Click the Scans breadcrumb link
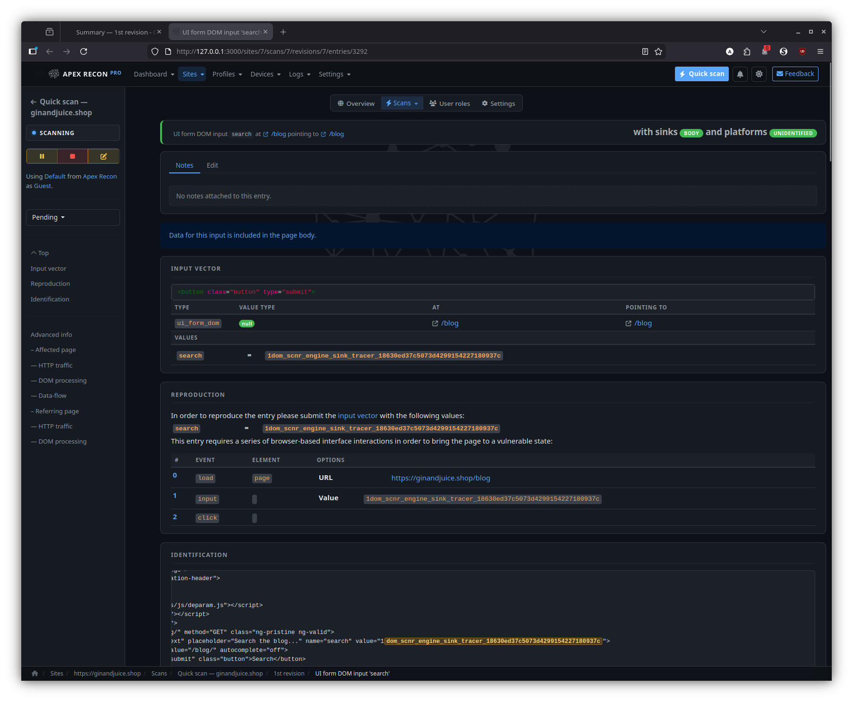This screenshot has height=702, width=853. tap(159, 674)
